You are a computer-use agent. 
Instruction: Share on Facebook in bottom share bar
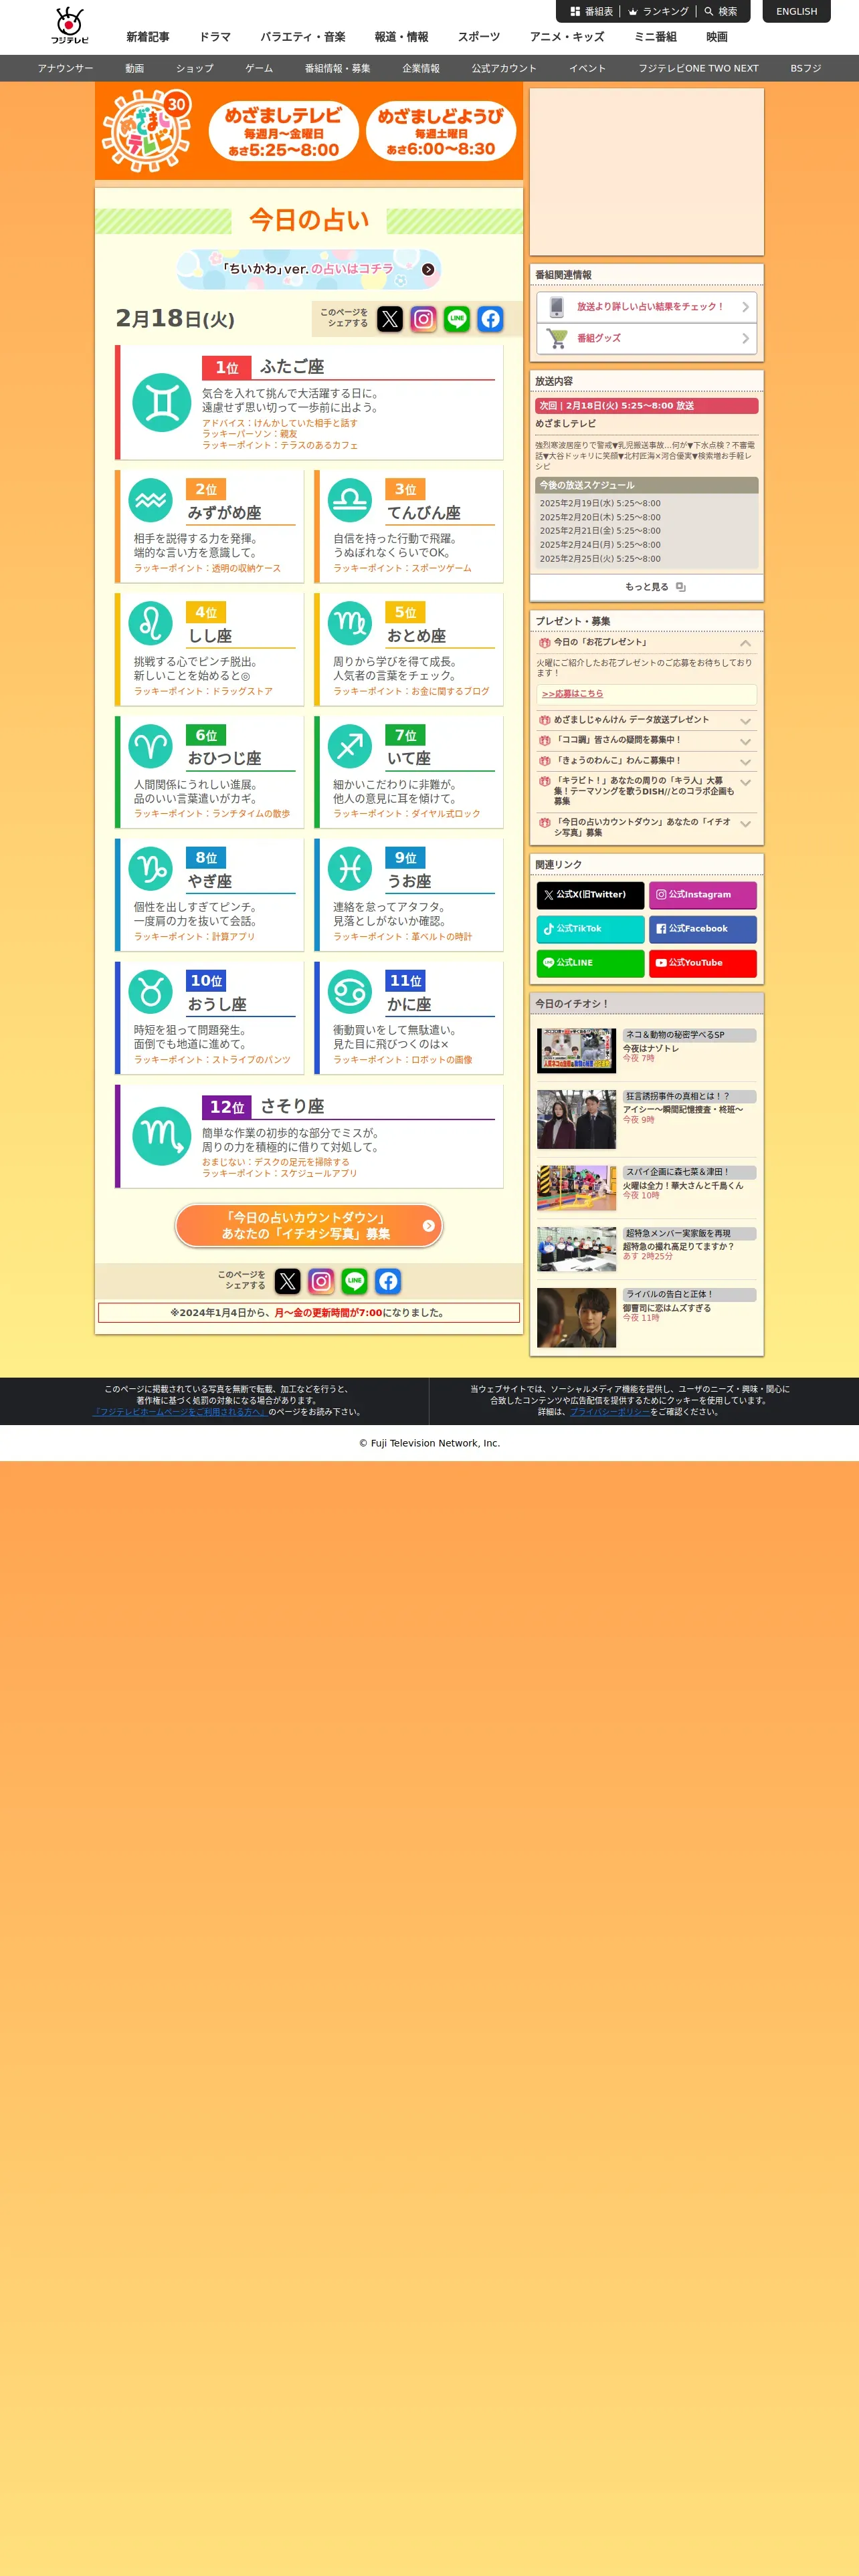pyautogui.click(x=388, y=1281)
